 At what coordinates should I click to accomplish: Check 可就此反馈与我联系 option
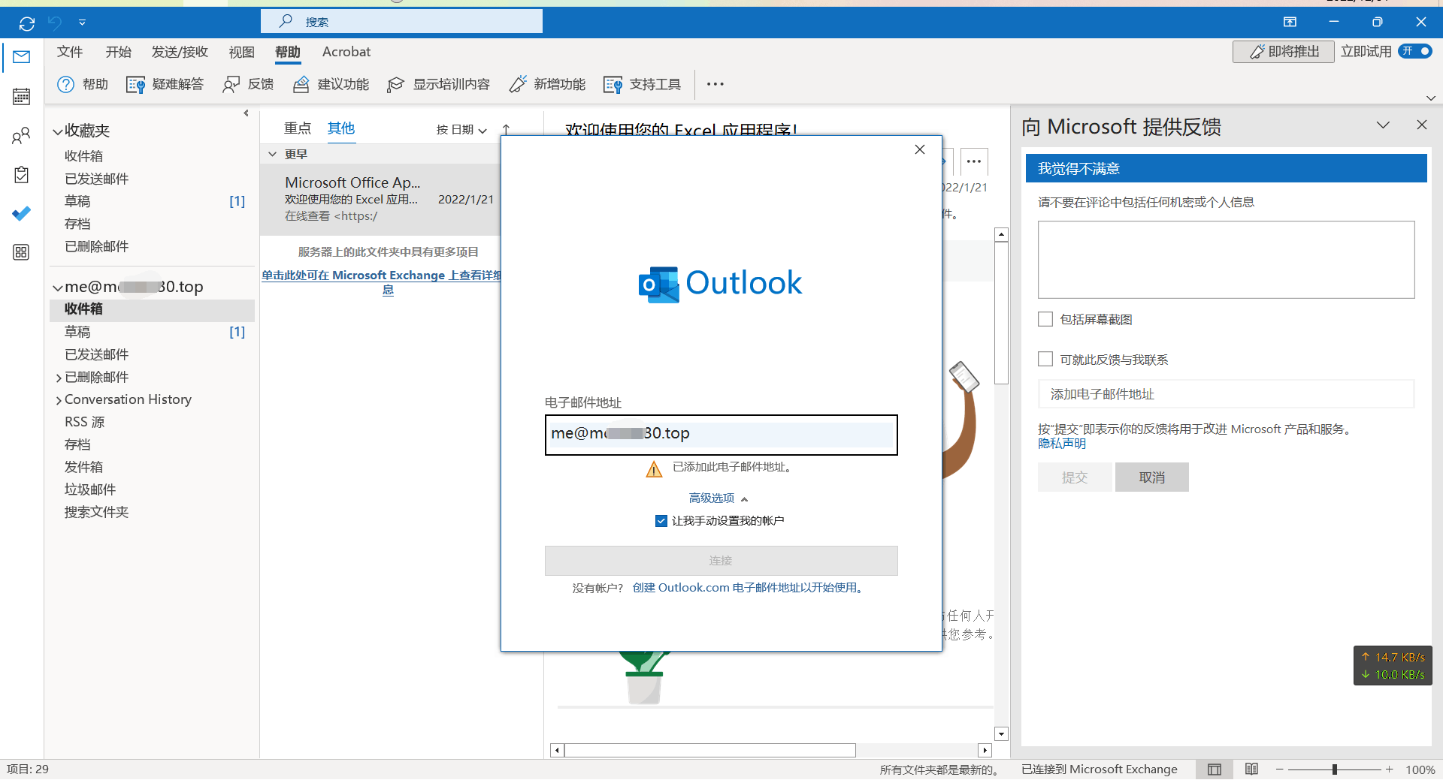(x=1045, y=359)
